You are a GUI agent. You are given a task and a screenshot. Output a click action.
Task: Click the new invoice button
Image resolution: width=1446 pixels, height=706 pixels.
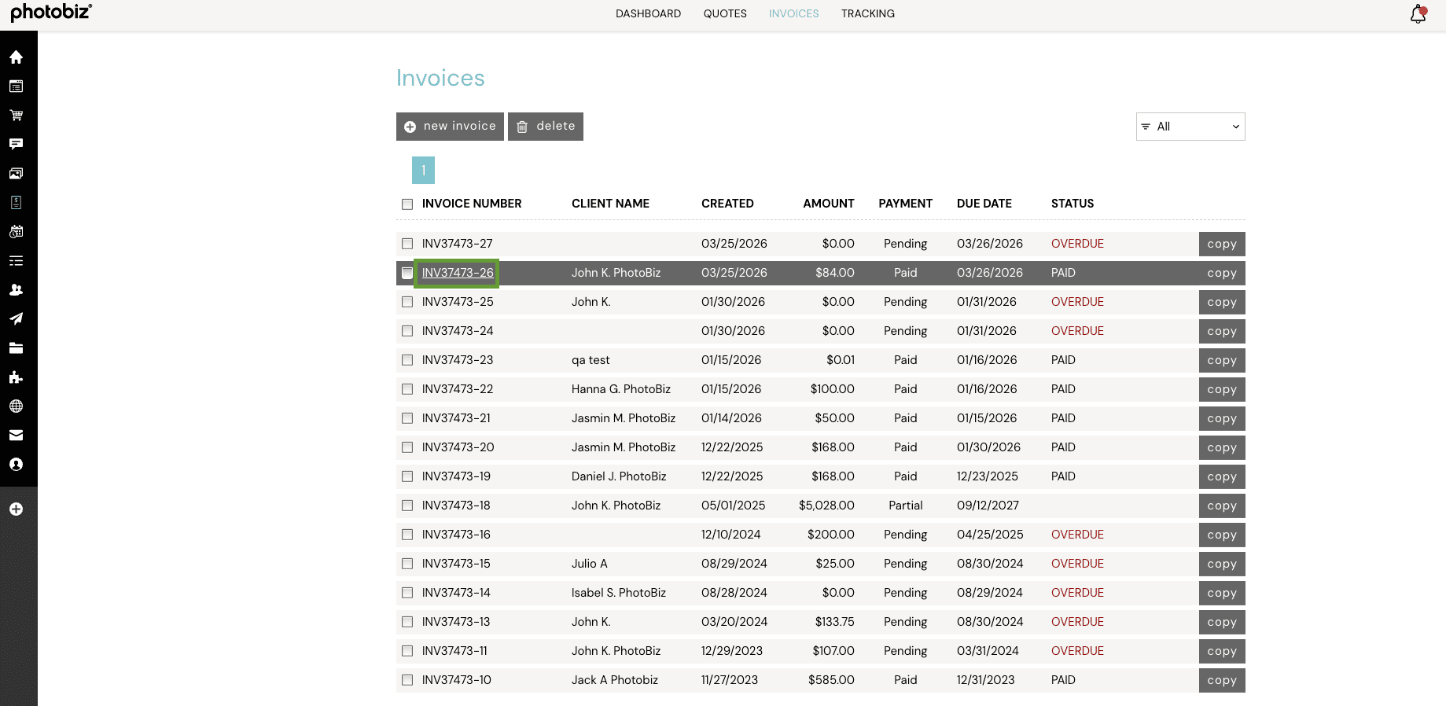pyautogui.click(x=450, y=127)
